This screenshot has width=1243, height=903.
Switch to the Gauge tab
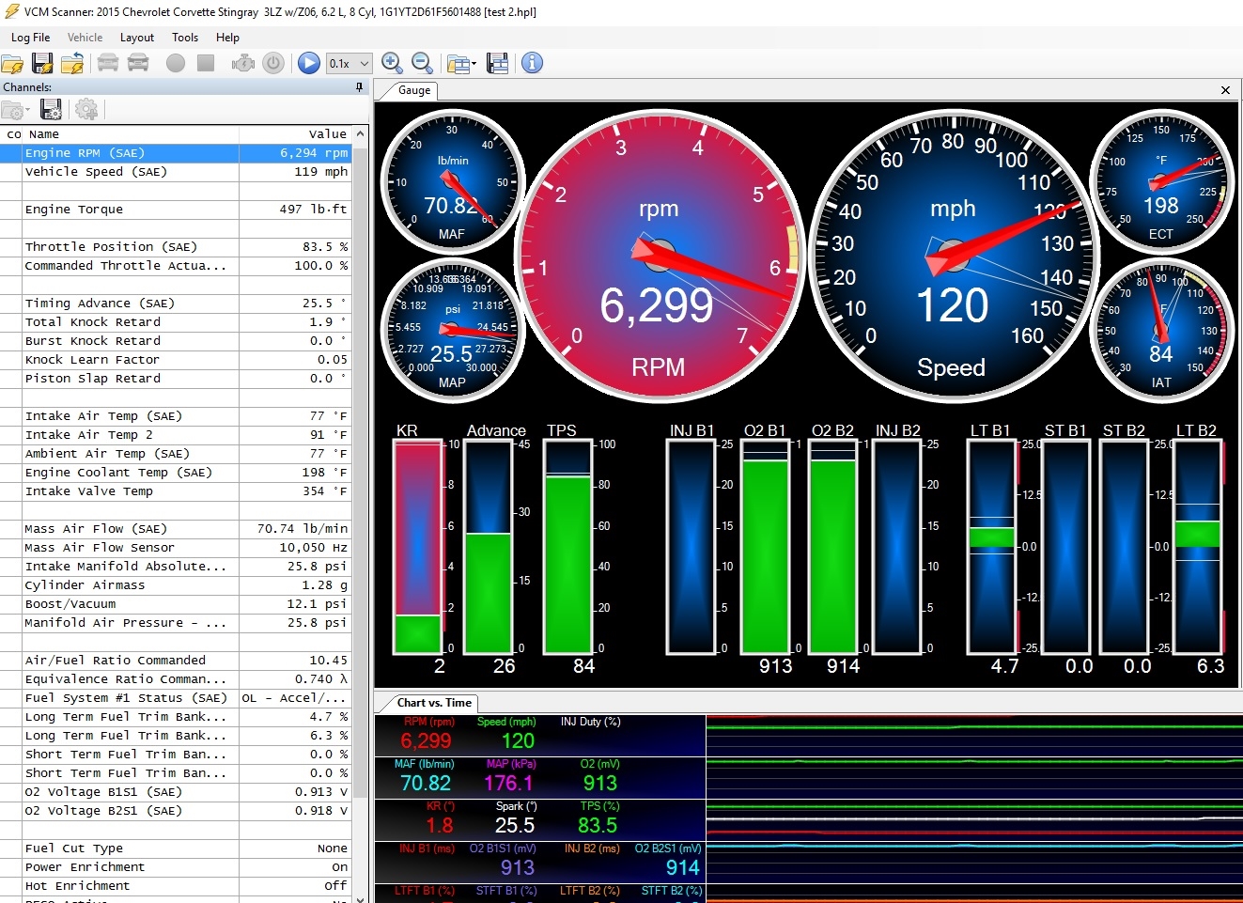[x=414, y=90]
